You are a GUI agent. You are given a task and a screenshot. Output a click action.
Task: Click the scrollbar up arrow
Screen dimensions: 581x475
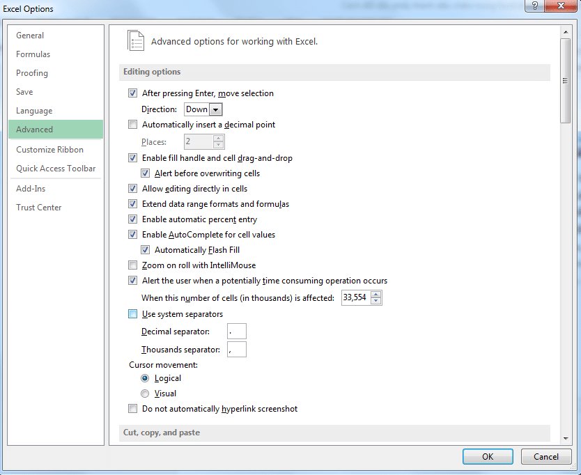566,32
